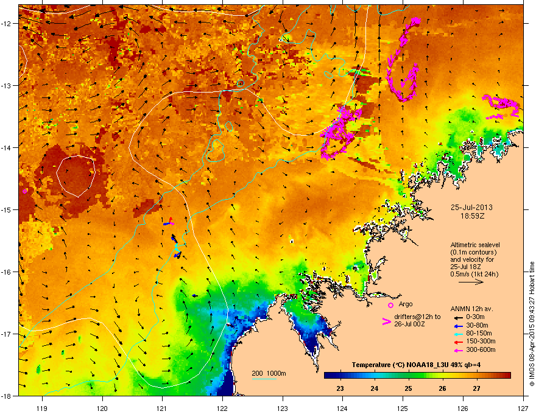Click the '(0.1m contours)' text

[473, 253]
